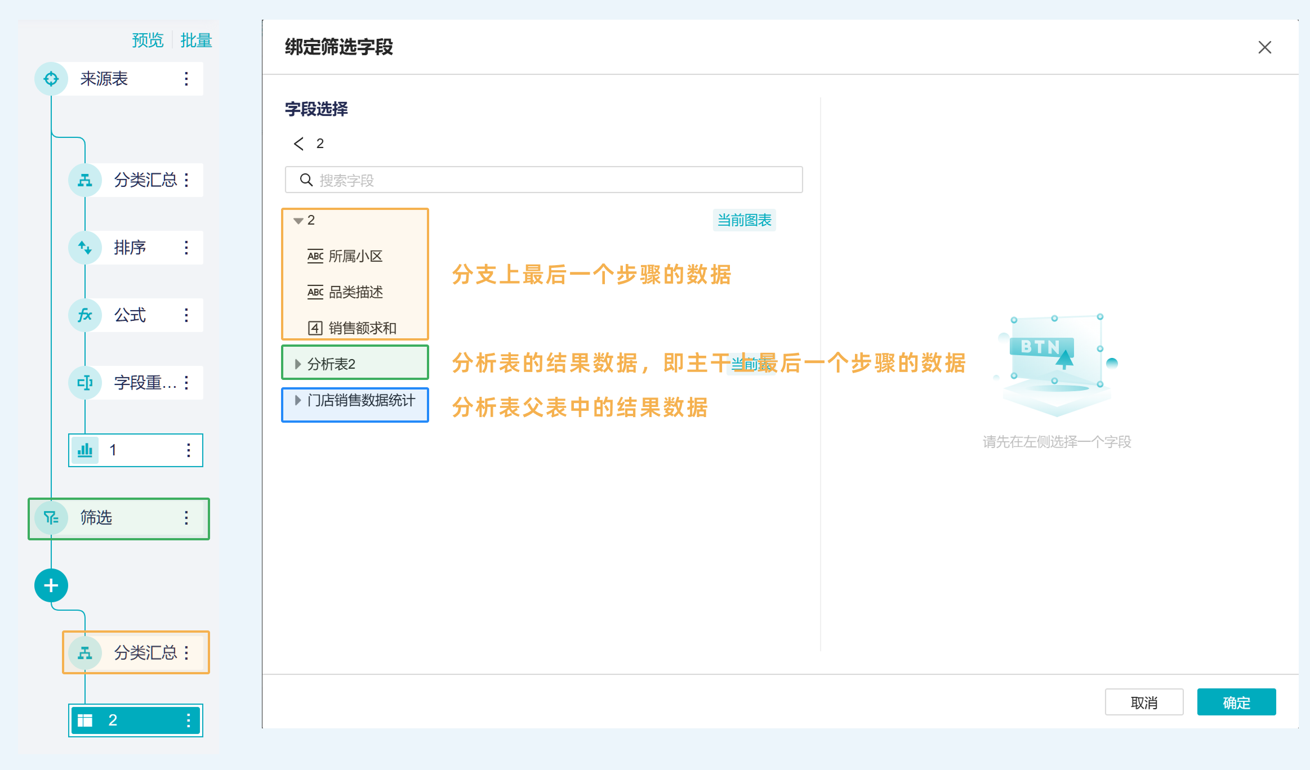Click the first 分类汇总 step icon
The image size is (1310, 770).
[x=85, y=180]
